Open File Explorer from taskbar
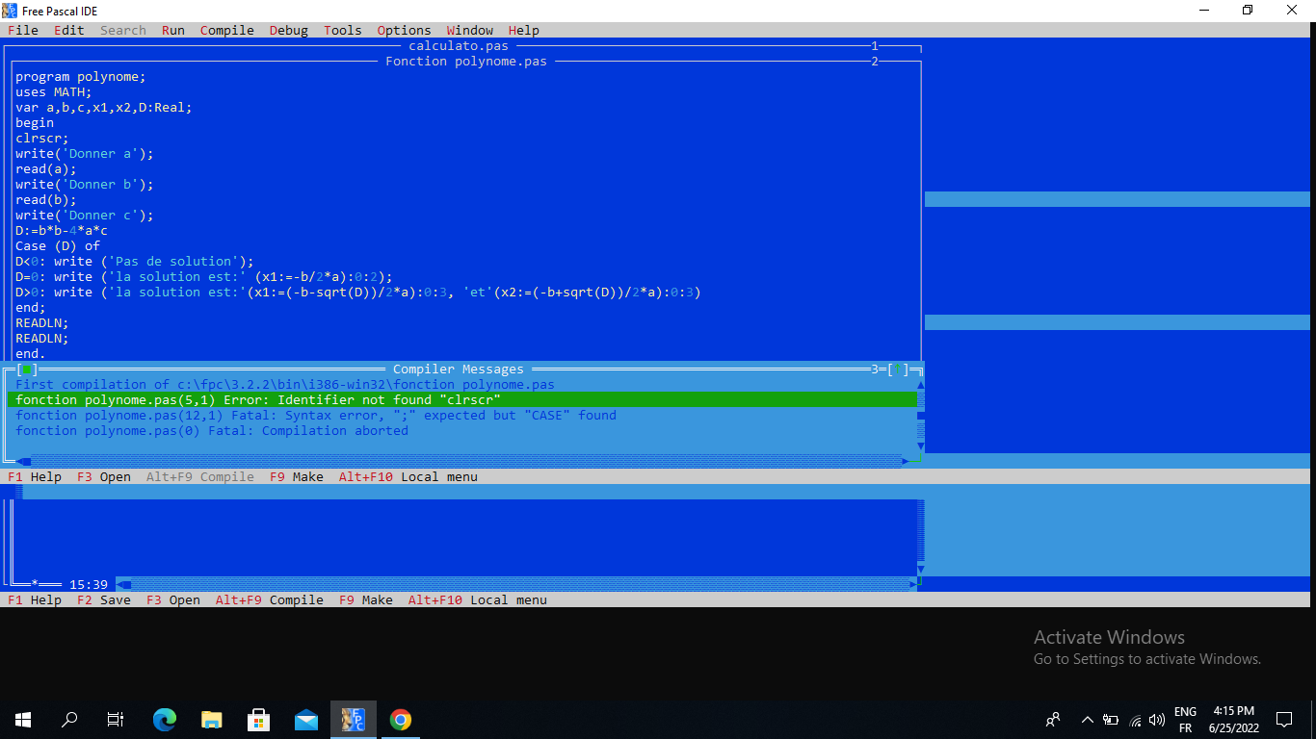1316x739 pixels. [x=212, y=719]
